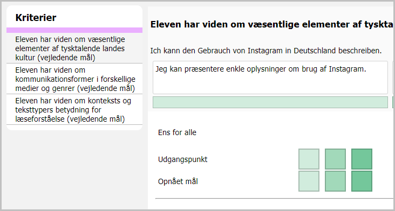Viewport: 395px width, 211px height.
Task: Click the Ich kann den Gebrauch sentence
Action: click(x=266, y=51)
